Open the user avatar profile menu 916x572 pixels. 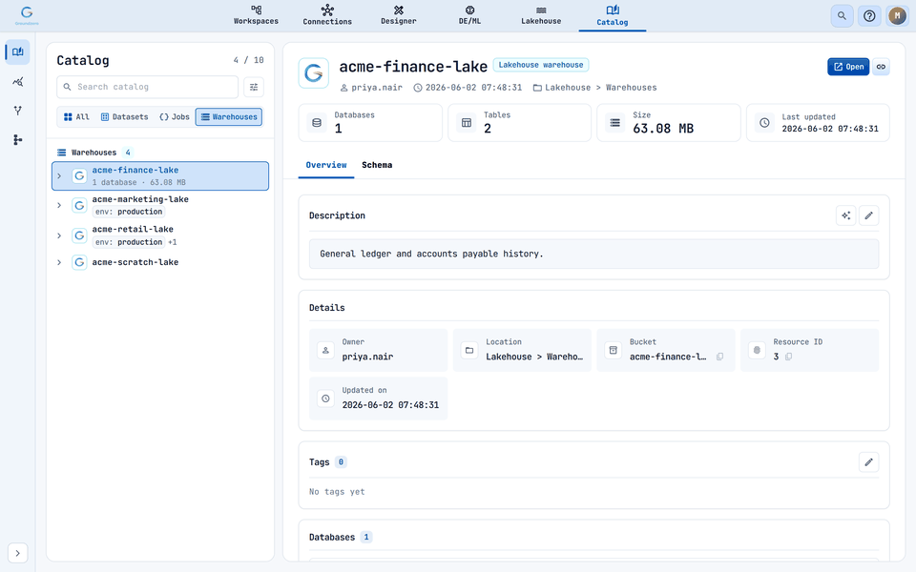(897, 16)
